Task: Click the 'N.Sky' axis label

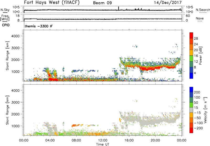Action: click(x=5, y=10)
